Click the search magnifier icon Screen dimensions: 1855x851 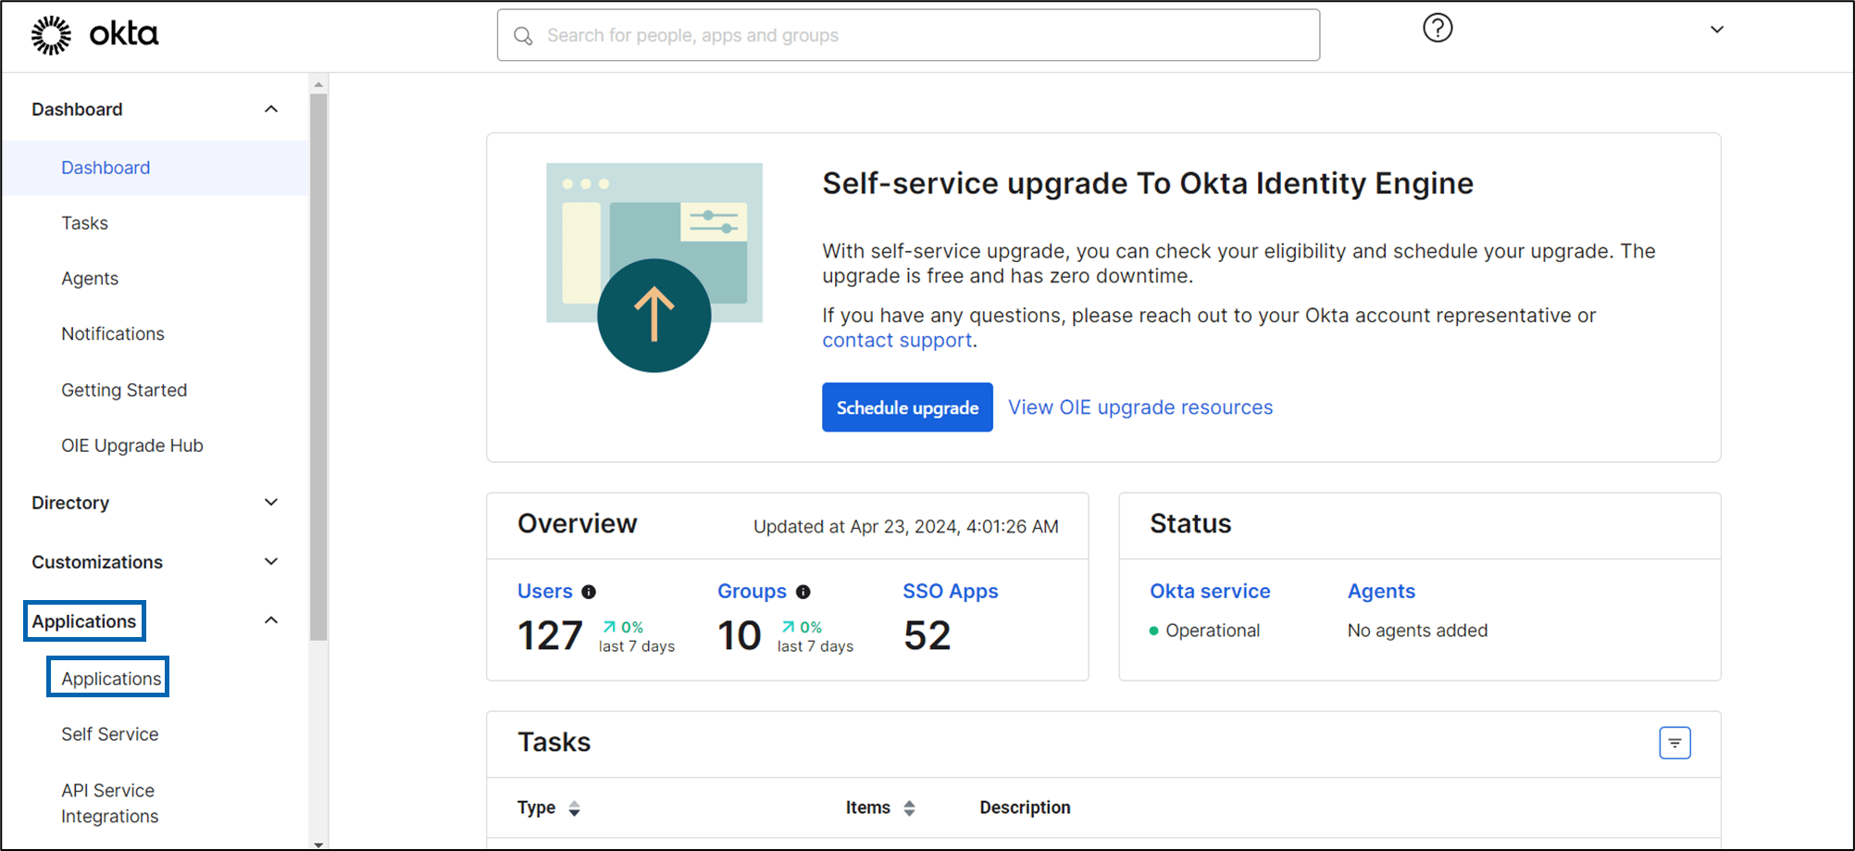click(x=523, y=35)
